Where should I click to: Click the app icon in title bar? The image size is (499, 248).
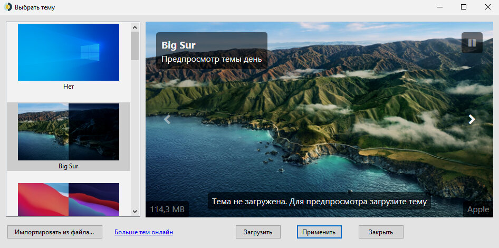7,7
